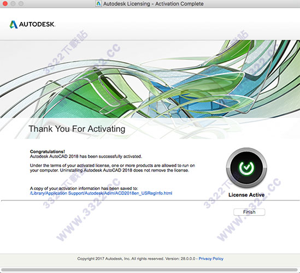Image resolution: width=300 pixels, height=273 pixels.
Task: Click the grayed-out minimize window button
Action: (x=13, y=3)
